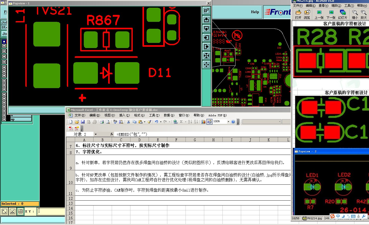Viewport: 369px width, 225px height.
Task: Click the Copy icon in Excel toolbar
Action: [x=134, y=122]
